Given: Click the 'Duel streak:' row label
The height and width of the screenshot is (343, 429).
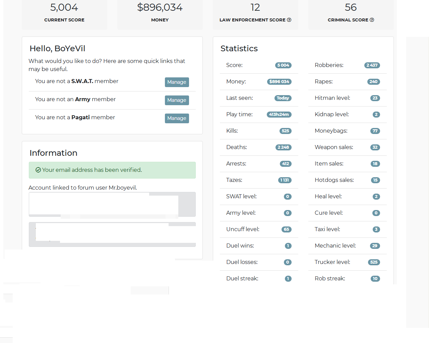Looking at the screenshot, I should [242, 278].
